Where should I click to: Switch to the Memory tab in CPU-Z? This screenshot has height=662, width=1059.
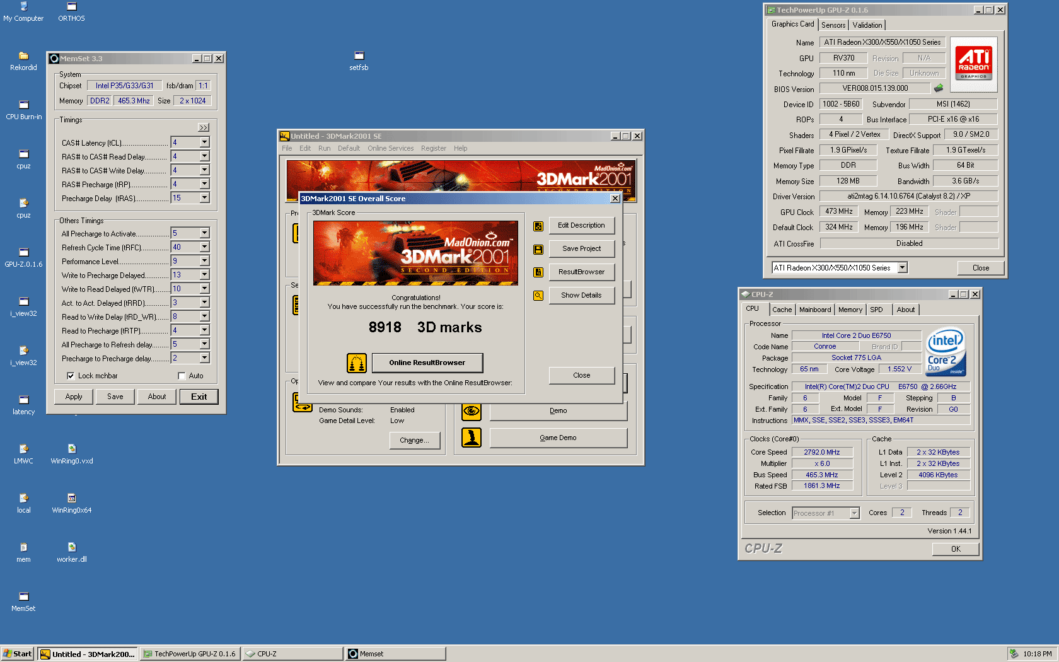[850, 310]
